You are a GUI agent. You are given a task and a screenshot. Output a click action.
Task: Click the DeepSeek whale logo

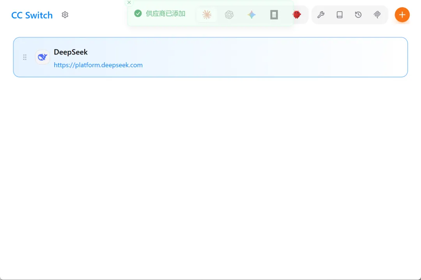[x=42, y=57]
